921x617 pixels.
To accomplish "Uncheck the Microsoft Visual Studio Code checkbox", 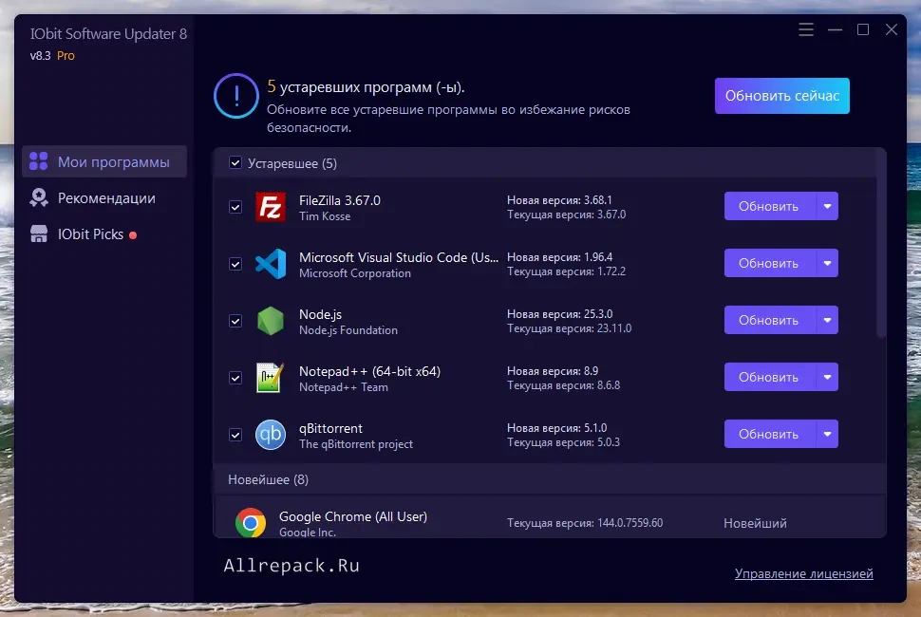I will [x=235, y=264].
